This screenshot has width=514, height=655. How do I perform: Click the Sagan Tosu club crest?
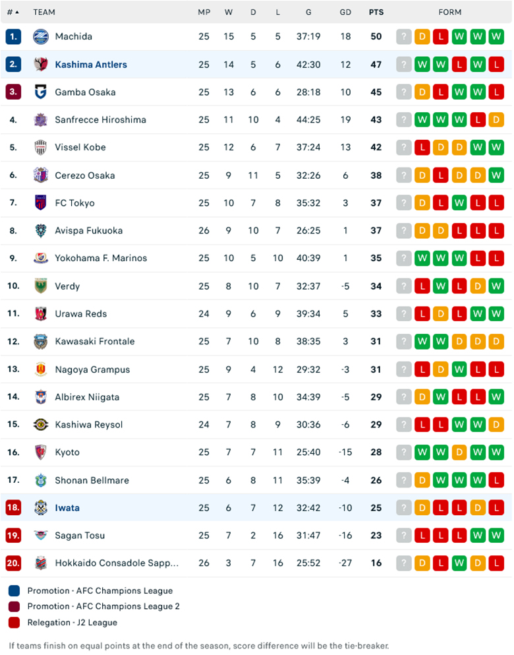pos(41,535)
